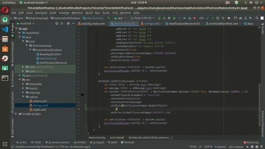Screen dimensions: 265x149
Task: Open the app run configuration dropdown
Action: 120,18
